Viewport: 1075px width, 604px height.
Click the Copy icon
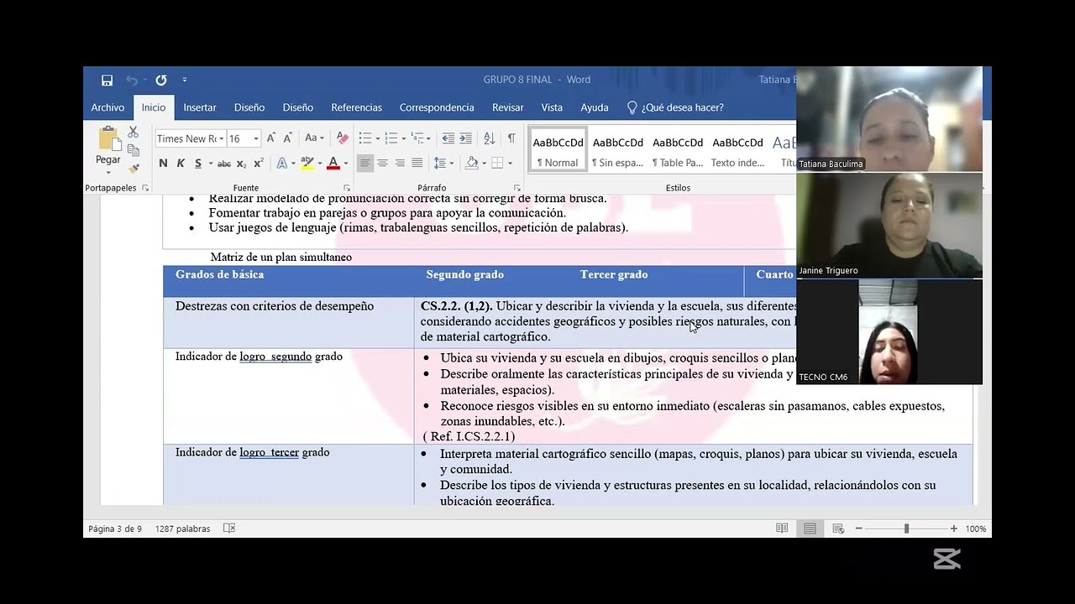pyautogui.click(x=133, y=150)
